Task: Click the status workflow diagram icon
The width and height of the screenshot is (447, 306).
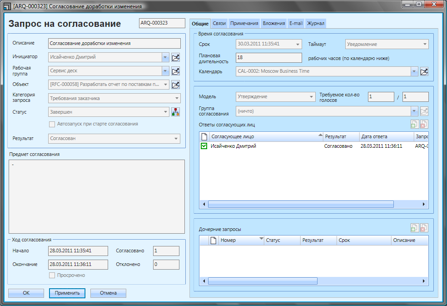Action: click(176, 112)
